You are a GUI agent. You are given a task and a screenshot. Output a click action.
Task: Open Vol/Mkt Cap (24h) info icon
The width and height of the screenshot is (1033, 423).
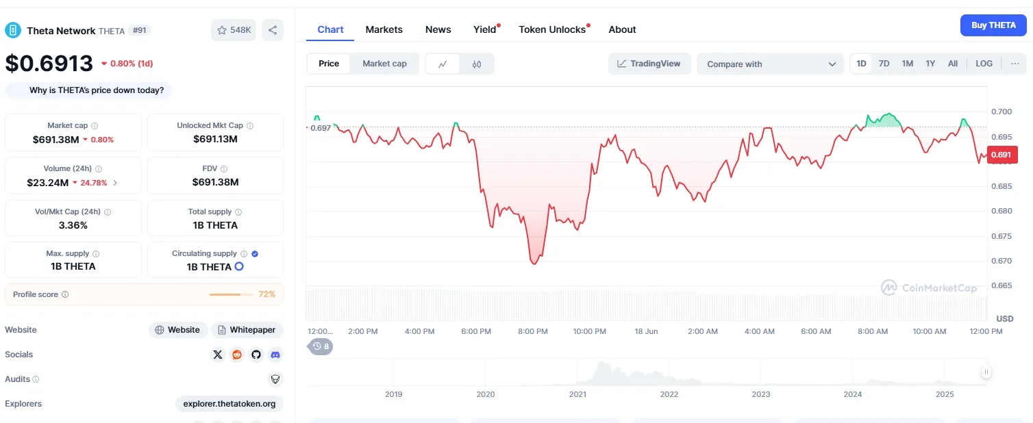point(108,212)
